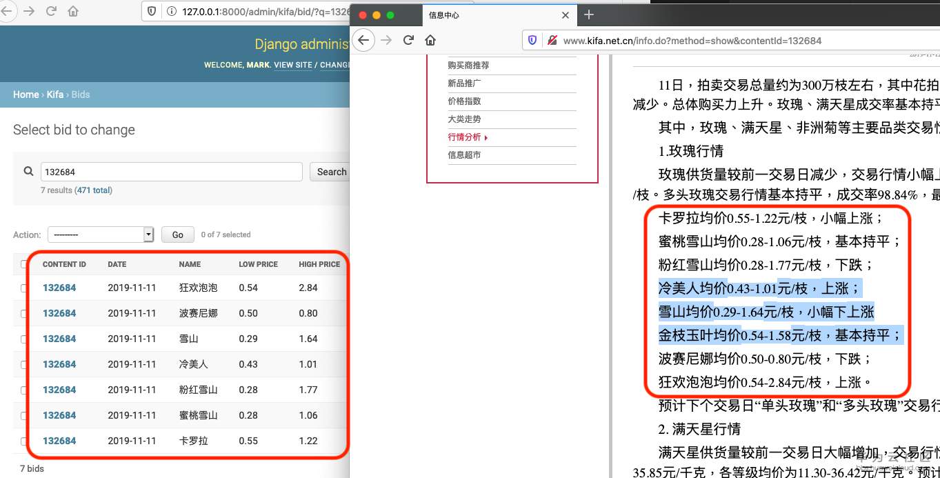This screenshot has height=478, width=940.
Task: Tick checkbox for the 波赛尼娜 bid row
Action: click(x=24, y=313)
